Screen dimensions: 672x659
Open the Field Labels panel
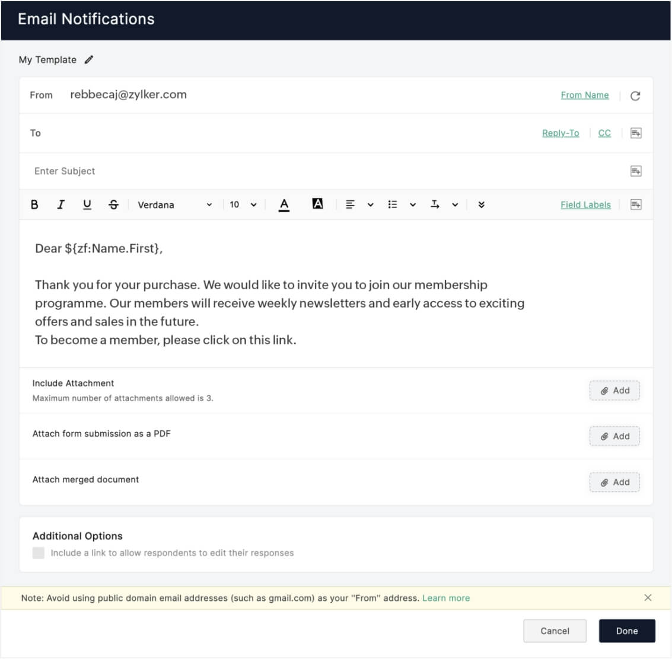585,204
